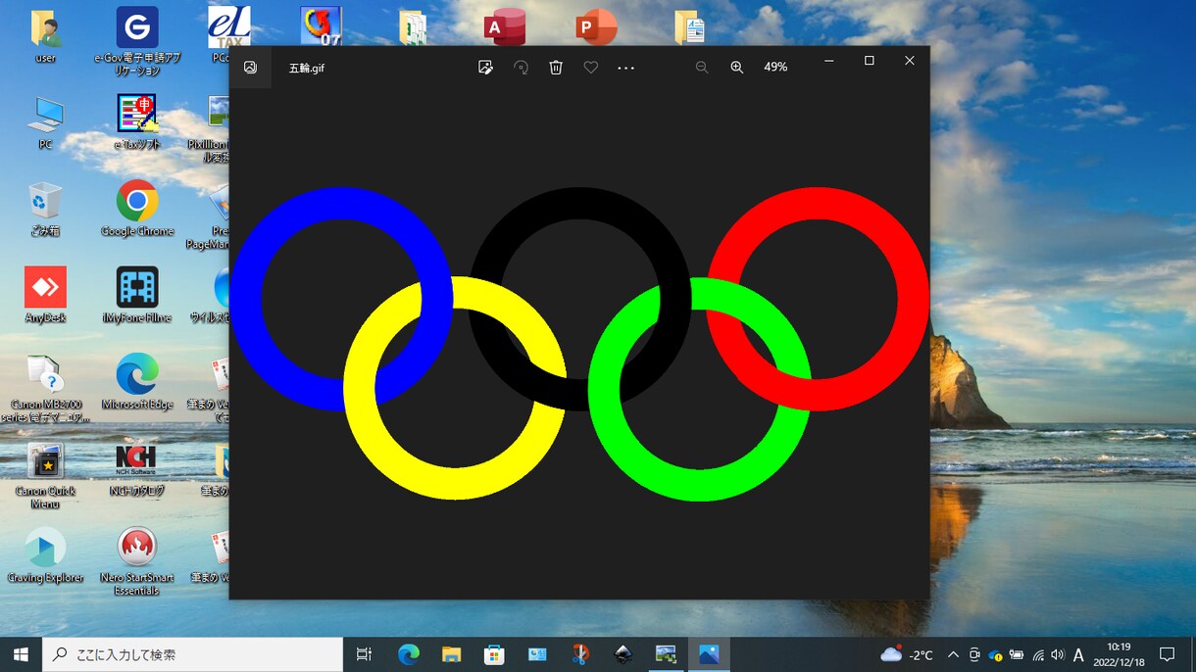Screen dimensions: 1196x672
Task: Open the clock showing 10:19 2022/12/18
Action: (1119, 654)
